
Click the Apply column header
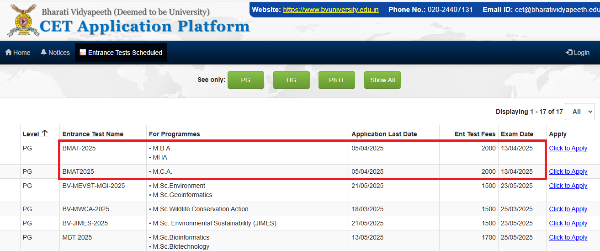[558, 134]
